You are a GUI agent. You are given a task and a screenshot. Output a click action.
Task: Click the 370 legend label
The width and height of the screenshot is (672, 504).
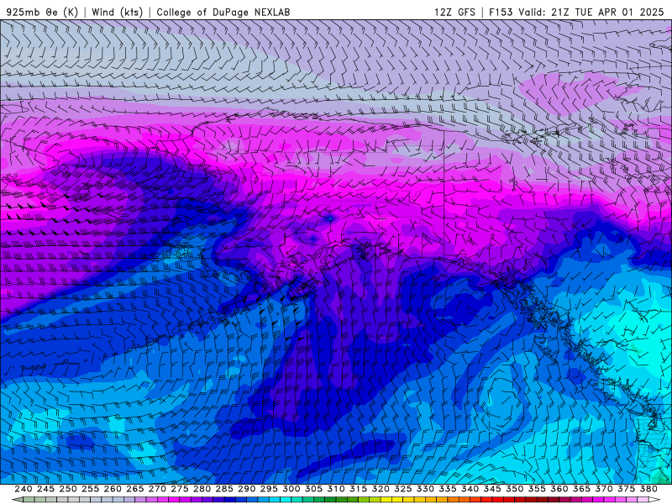click(604, 489)
